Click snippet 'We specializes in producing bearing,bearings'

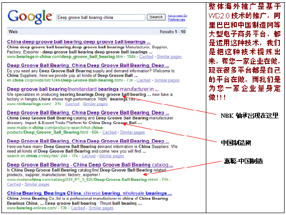click(90, 97)
